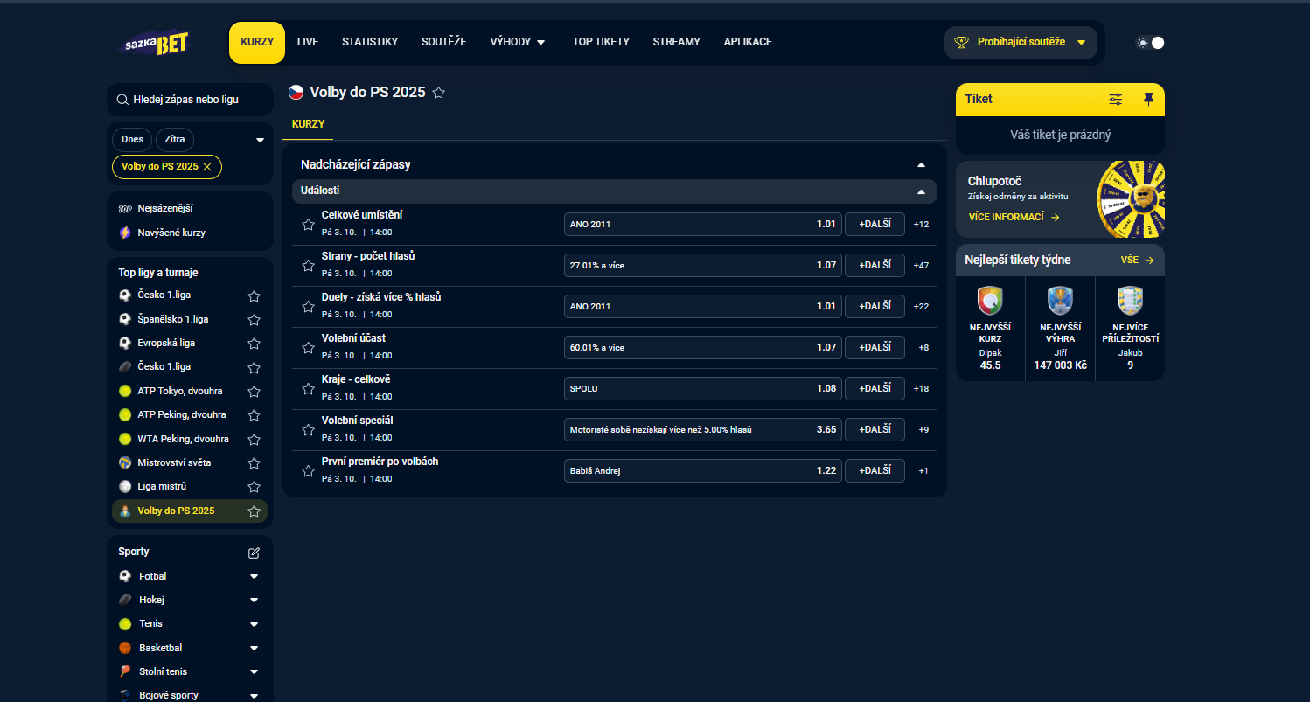1310x702 pixels.
Task: Favorite the Volby do PS 2025 heading star
Action: tap(439, 93)
